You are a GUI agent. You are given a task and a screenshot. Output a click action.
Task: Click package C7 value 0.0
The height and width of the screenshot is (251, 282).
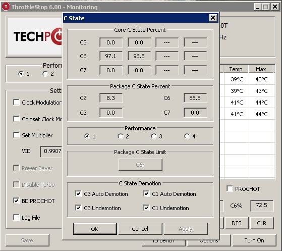point(195,113)
